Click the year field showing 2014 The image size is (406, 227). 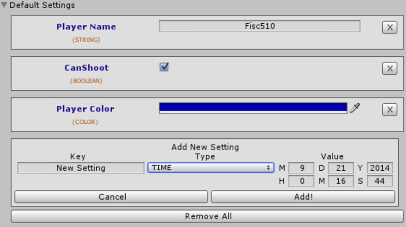pos(380,168)
